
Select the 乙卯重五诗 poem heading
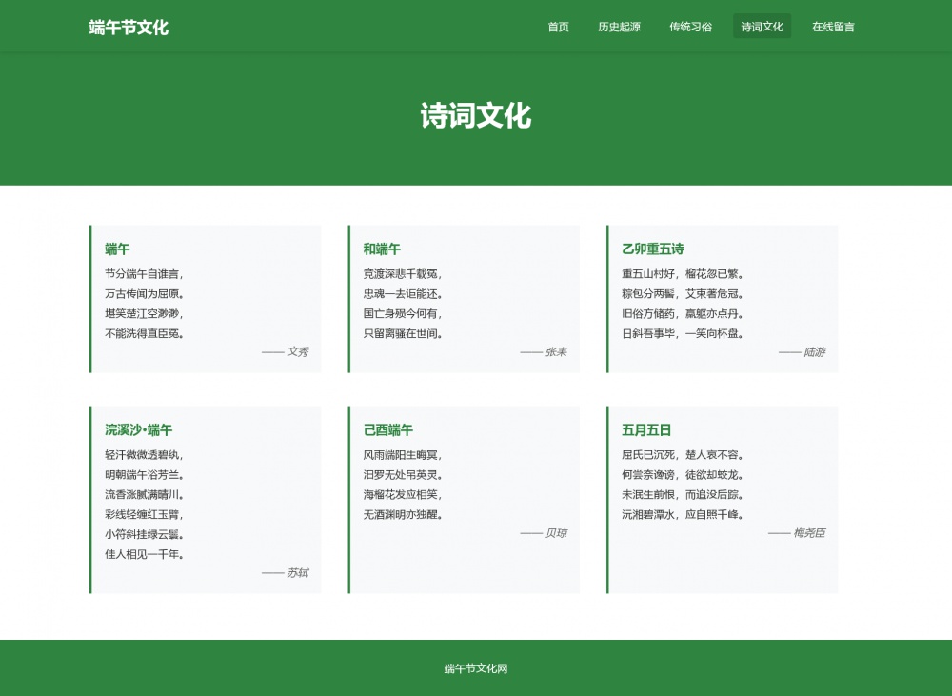coord(652,249)
